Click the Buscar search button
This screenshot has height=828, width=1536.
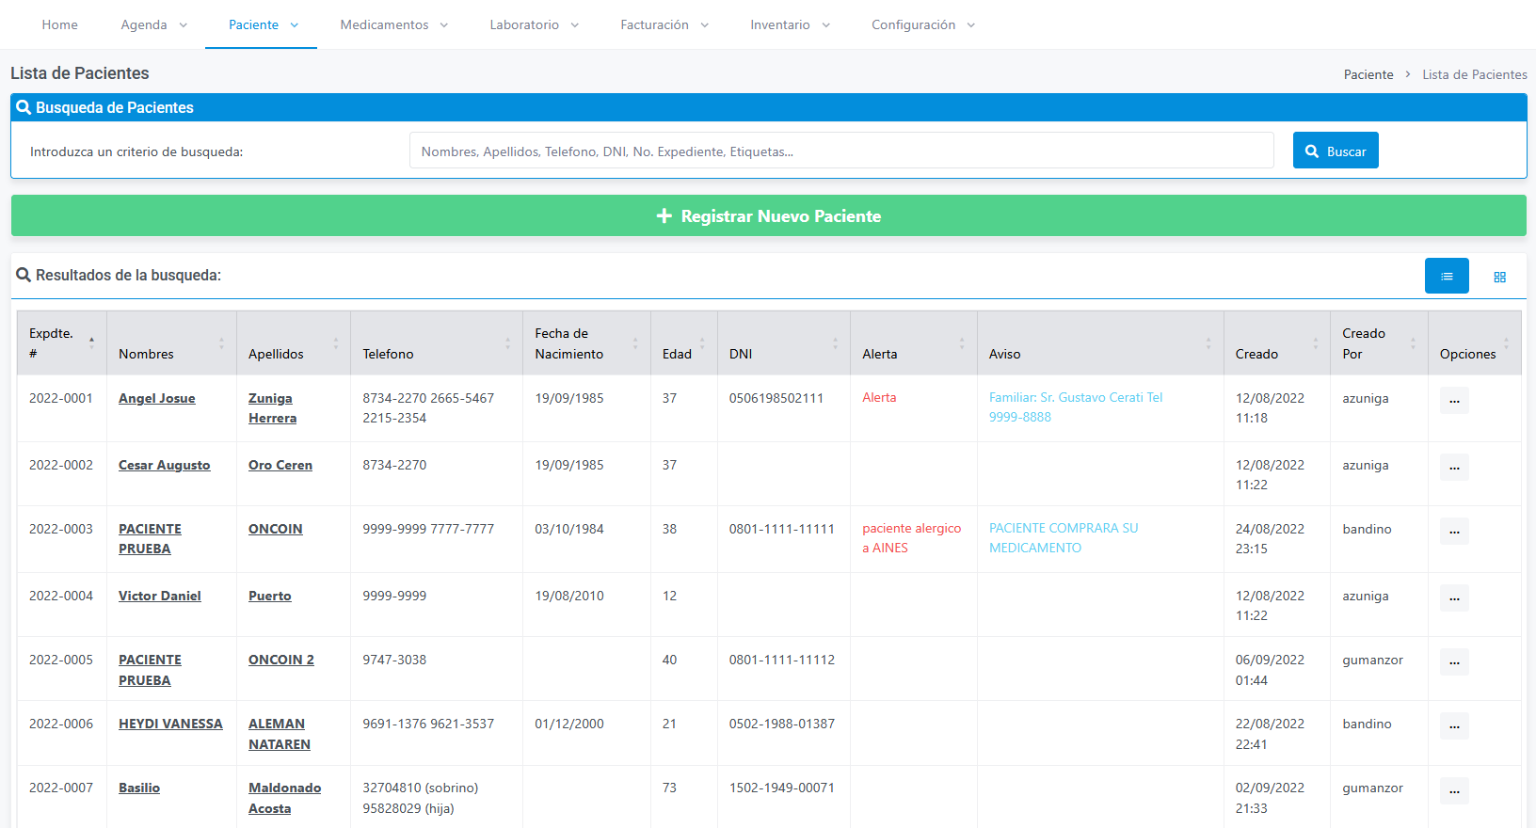tap(1336, 151)
